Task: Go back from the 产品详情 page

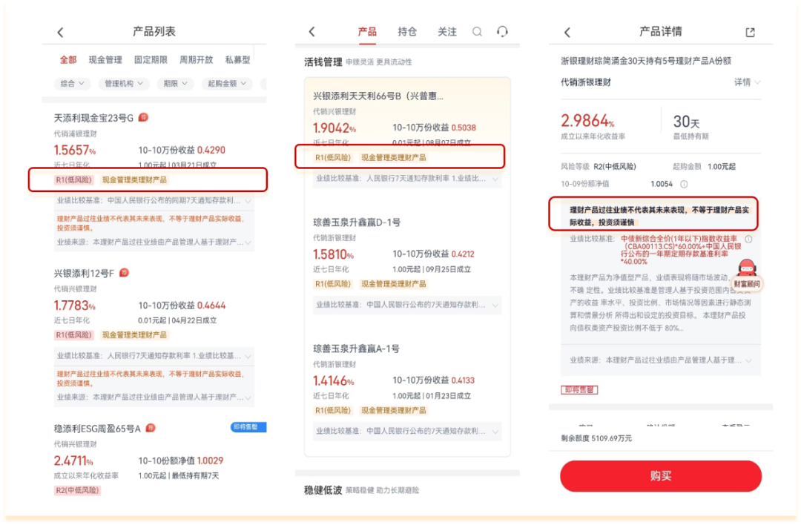Action: pyautogui.click(x=567, y=32)
